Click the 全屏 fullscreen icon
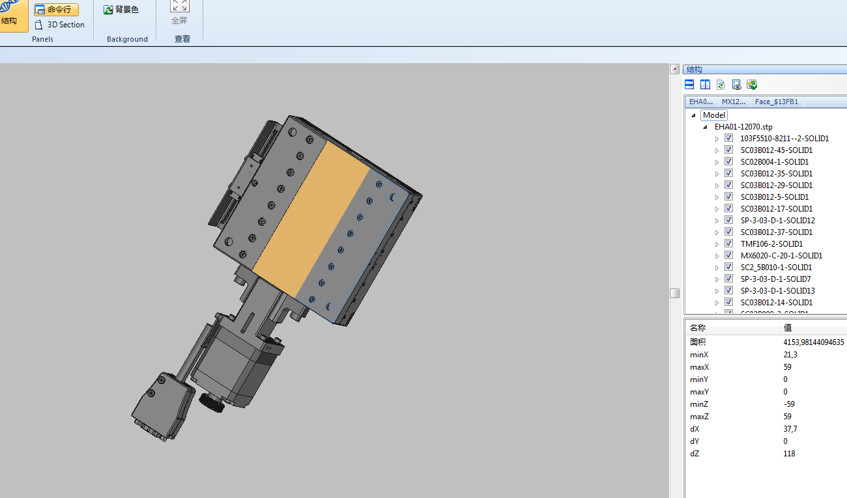Image resolution: width=847 pixels, height=498 pixels. 180,8
